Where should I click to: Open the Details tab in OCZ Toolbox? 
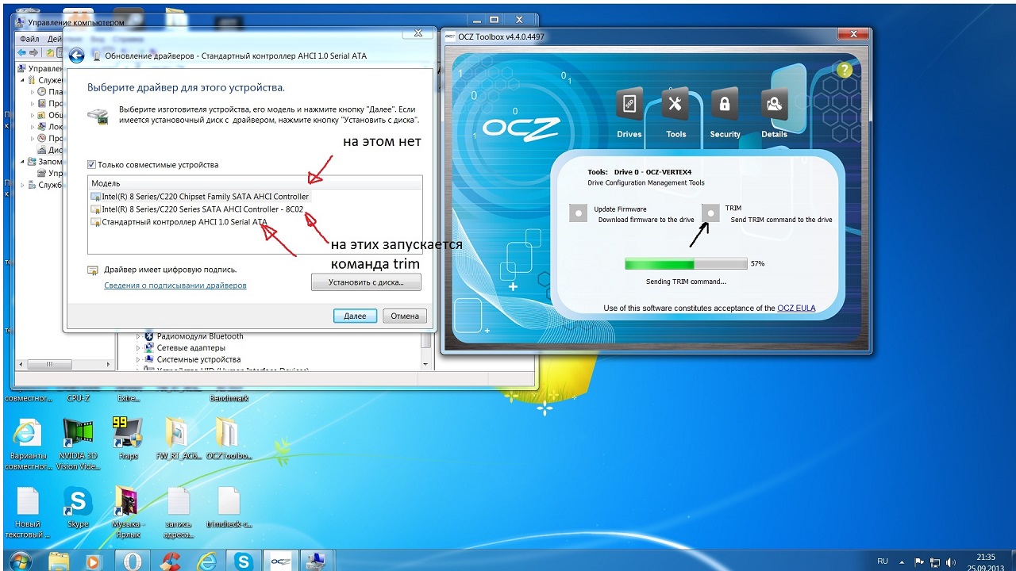point(773,113)
